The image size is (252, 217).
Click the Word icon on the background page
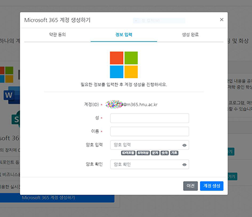[12, 95]
